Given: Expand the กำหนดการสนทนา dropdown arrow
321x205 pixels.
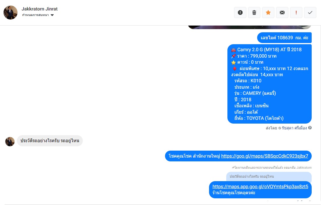Looking at the screenshot, I should pos(52,15).
